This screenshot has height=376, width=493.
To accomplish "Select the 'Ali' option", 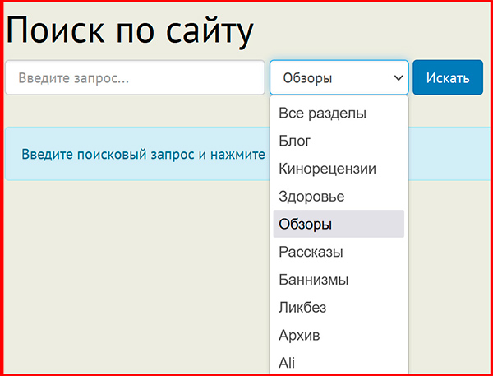I will click(x=287, y=362).
